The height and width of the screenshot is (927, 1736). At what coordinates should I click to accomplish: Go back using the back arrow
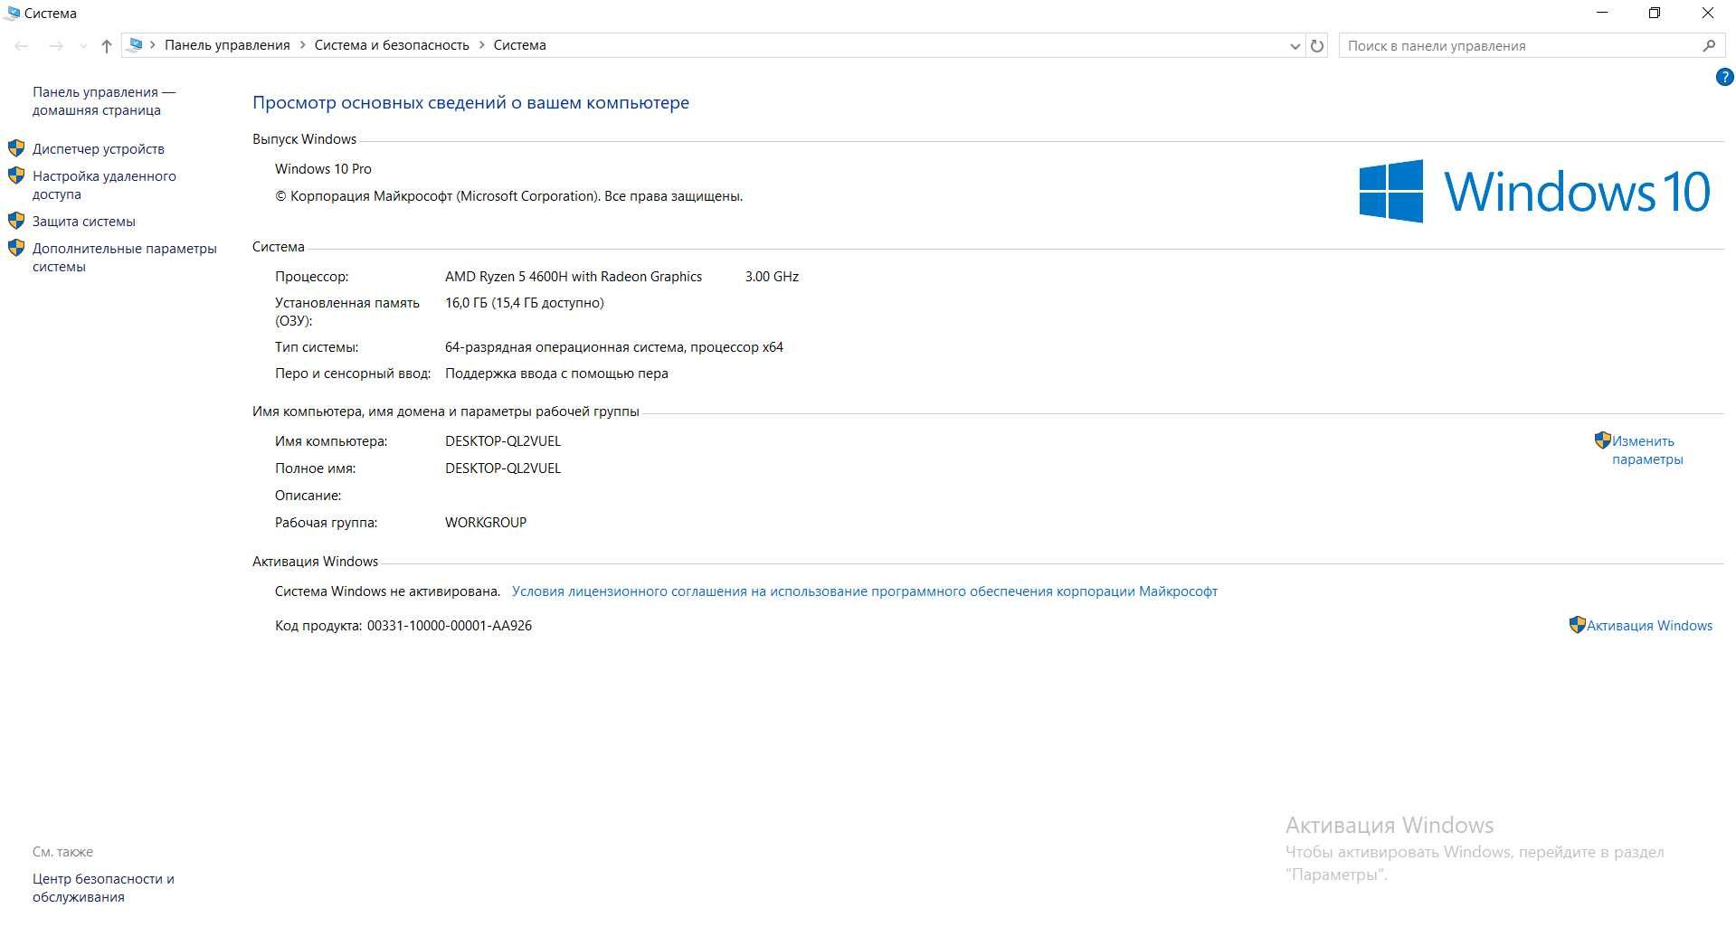tap(23, 45)
